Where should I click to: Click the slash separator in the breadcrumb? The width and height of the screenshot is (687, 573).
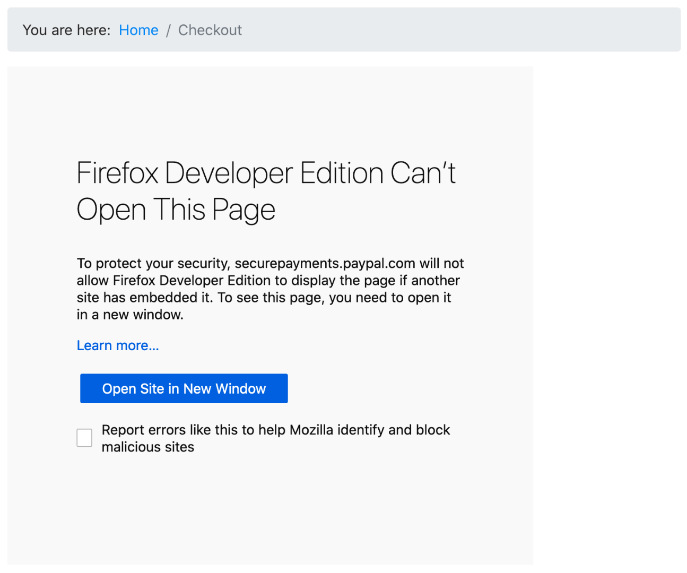168,30
